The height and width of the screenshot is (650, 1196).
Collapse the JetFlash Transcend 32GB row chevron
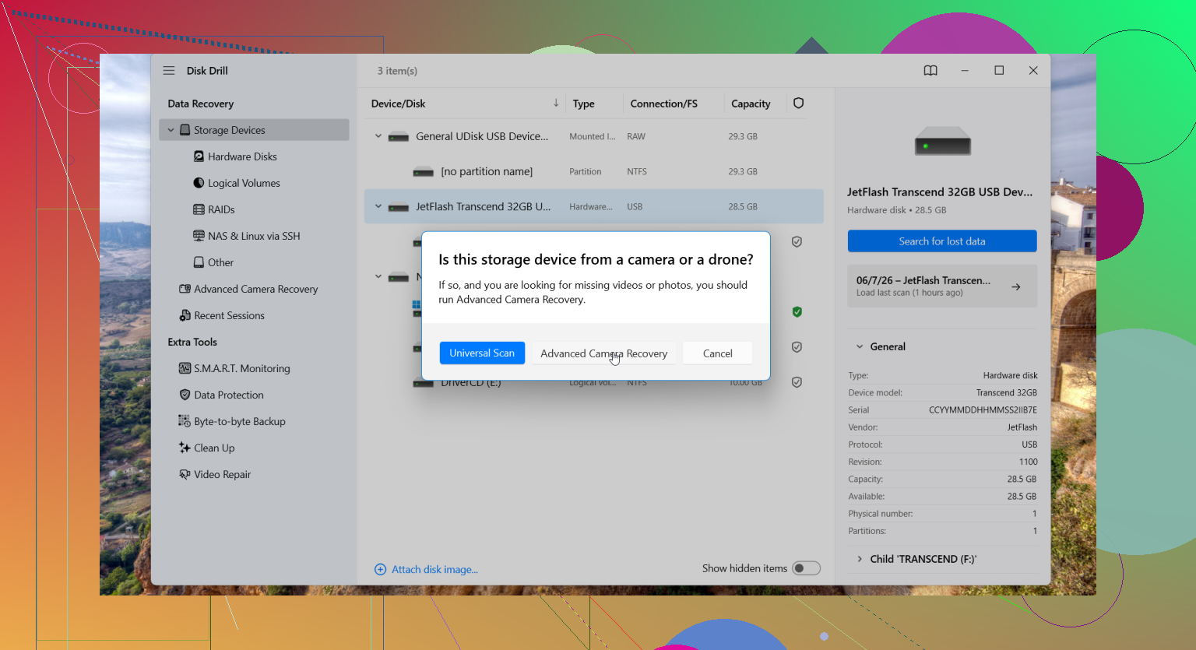point(378,206)
